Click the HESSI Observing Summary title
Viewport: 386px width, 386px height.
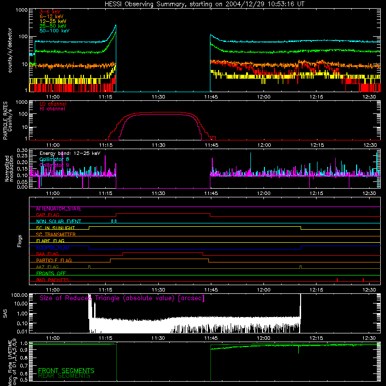tap(205, 4)
